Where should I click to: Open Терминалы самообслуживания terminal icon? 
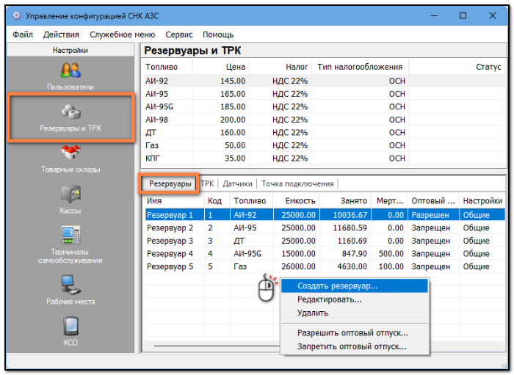point(70,244)
